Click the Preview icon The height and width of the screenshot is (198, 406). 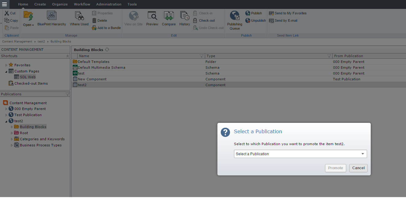pos(152,16)
